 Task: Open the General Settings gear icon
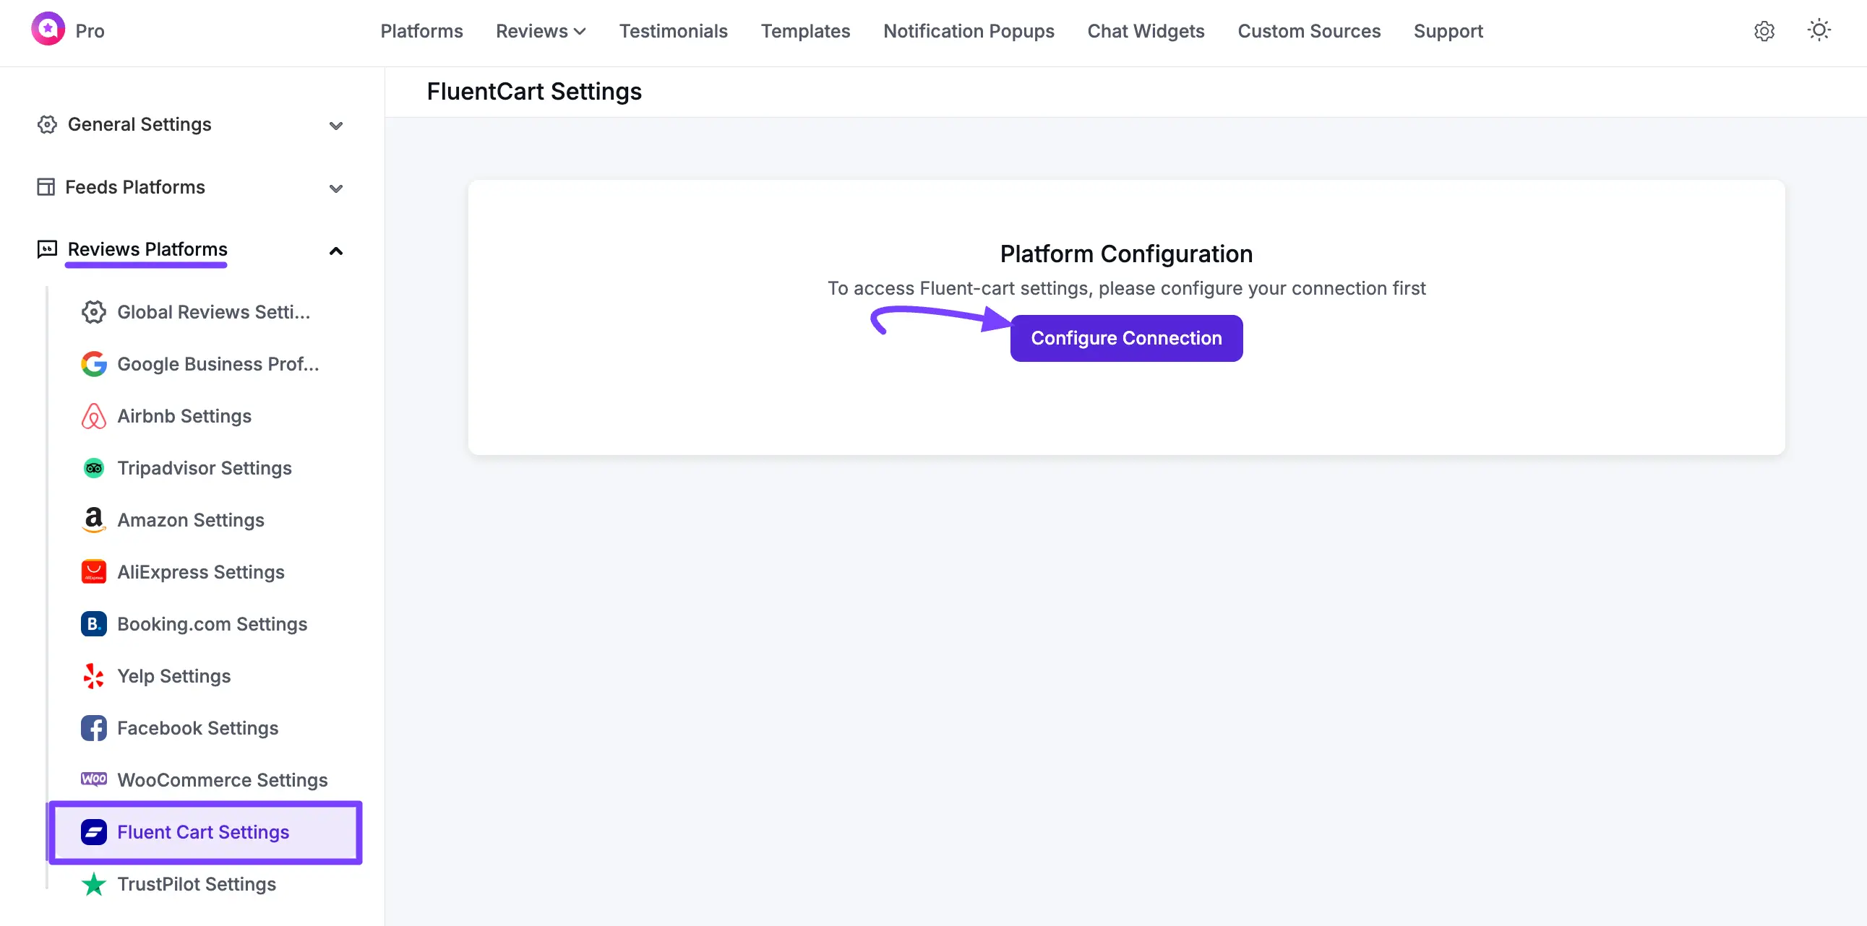tap(46, 124)
